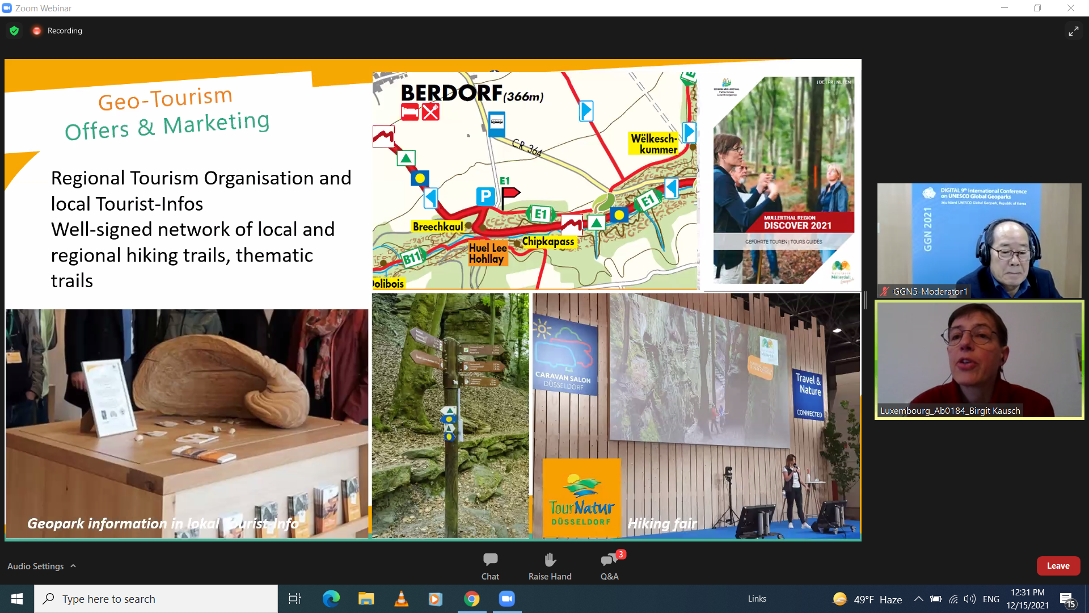Expand Audio Settings options arrow
Viewport: 1089px width, 613px height.
point(73,566)
